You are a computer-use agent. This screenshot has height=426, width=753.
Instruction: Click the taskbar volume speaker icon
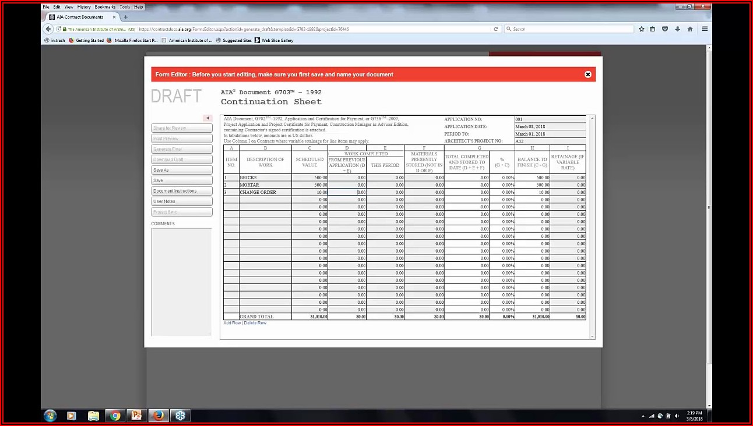tap(677, 416)
